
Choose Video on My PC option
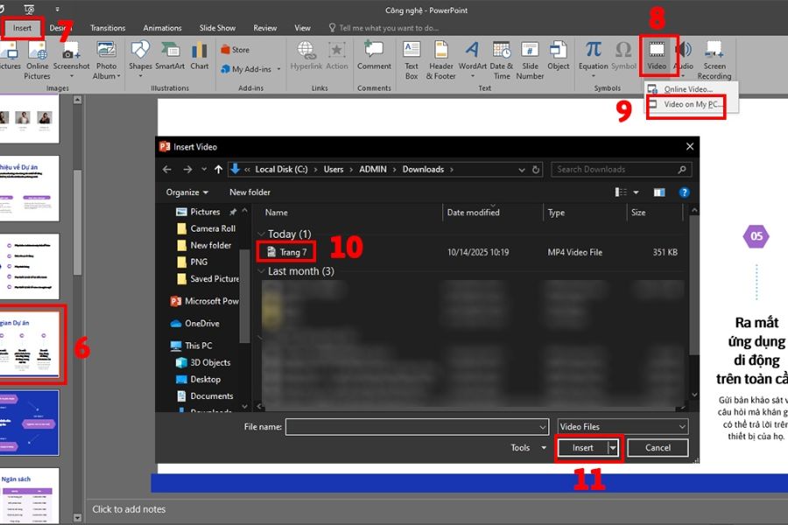[x=686, y=104]
